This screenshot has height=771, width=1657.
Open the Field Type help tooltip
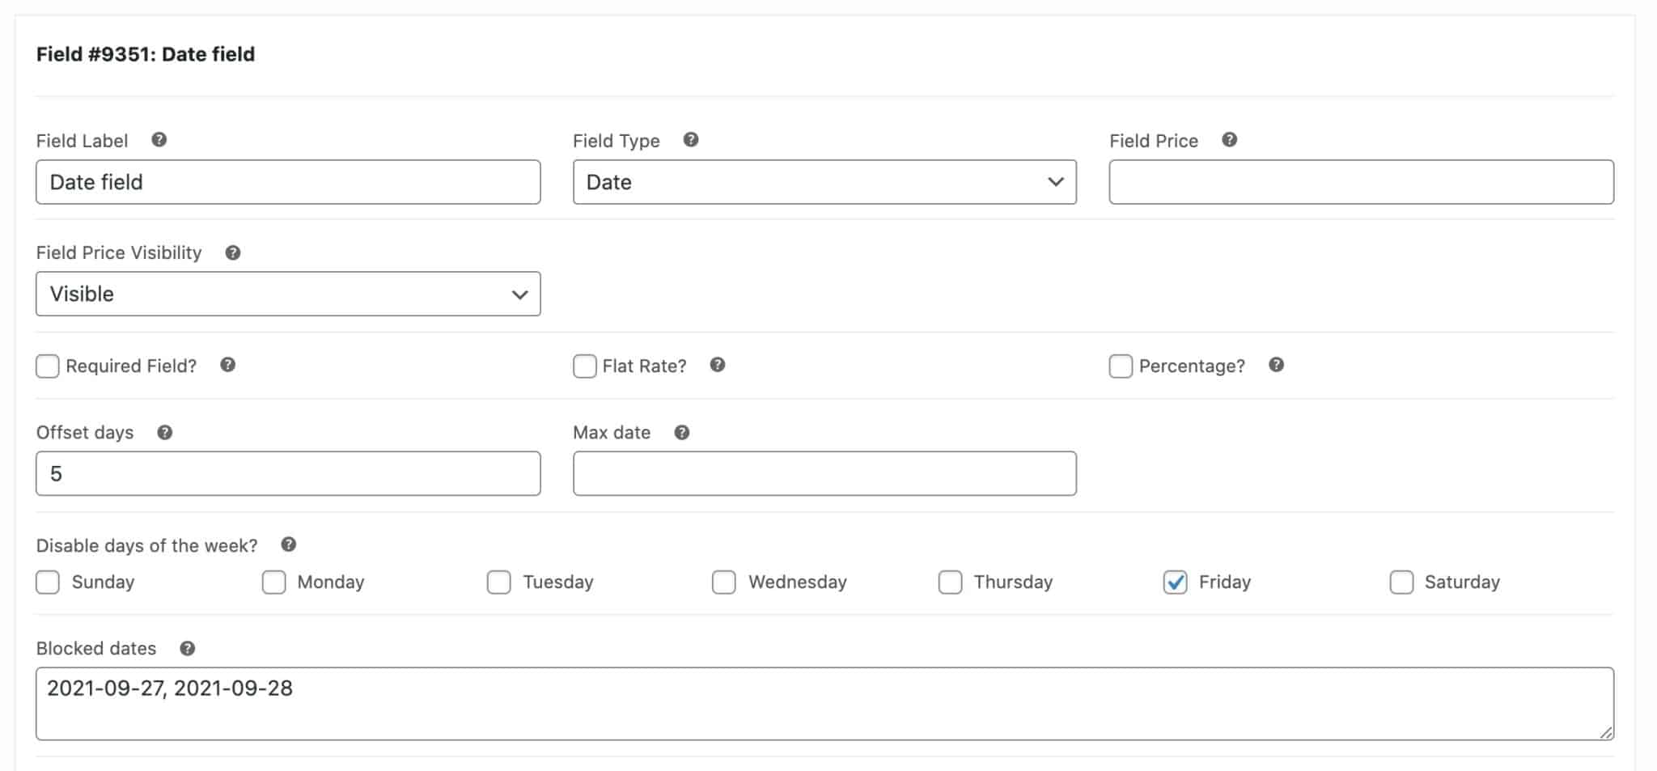[x=692, y=140]
